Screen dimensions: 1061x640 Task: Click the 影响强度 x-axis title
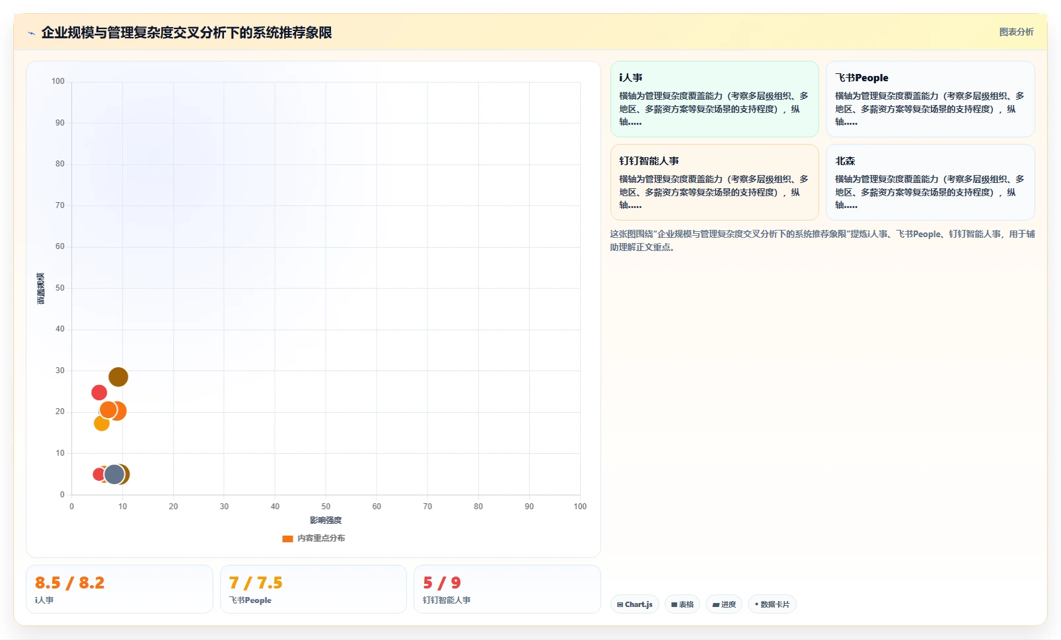[x=326, y=520]
